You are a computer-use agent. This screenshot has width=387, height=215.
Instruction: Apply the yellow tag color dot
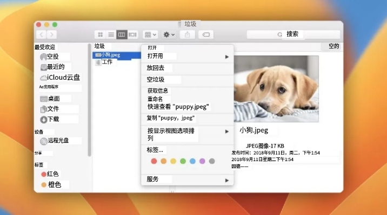(x=174, y=161)
